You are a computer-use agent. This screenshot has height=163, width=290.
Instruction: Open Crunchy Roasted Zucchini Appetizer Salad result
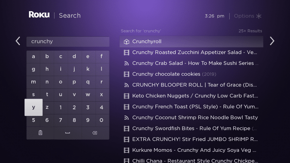[x=191, y=53]
